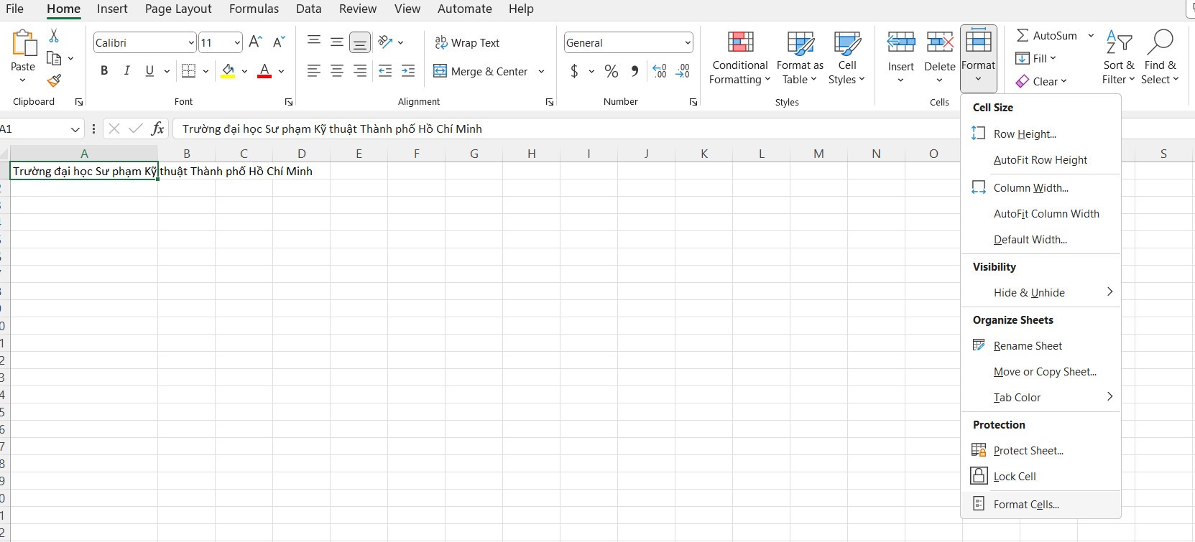Viewport: 1195px width, 542px height.
Task: Click the Paste clipboard icon
Action: [23, 45]
